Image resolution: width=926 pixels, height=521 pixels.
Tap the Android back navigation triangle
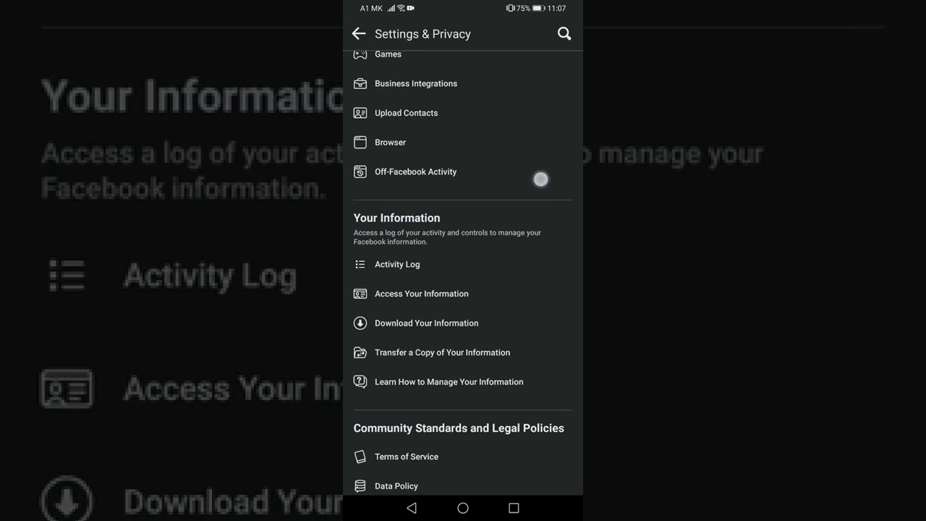pos(412,509)
